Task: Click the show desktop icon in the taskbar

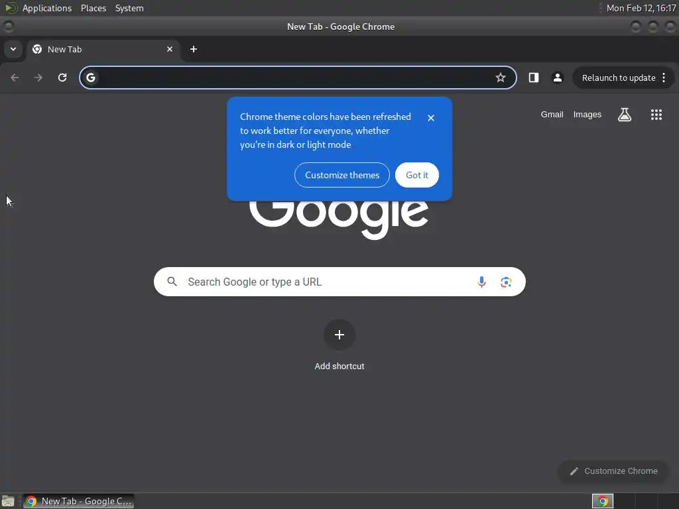Action: coord(8,501)
